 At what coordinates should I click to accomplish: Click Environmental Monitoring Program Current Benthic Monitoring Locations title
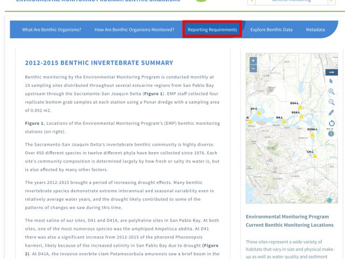[289, 221]
